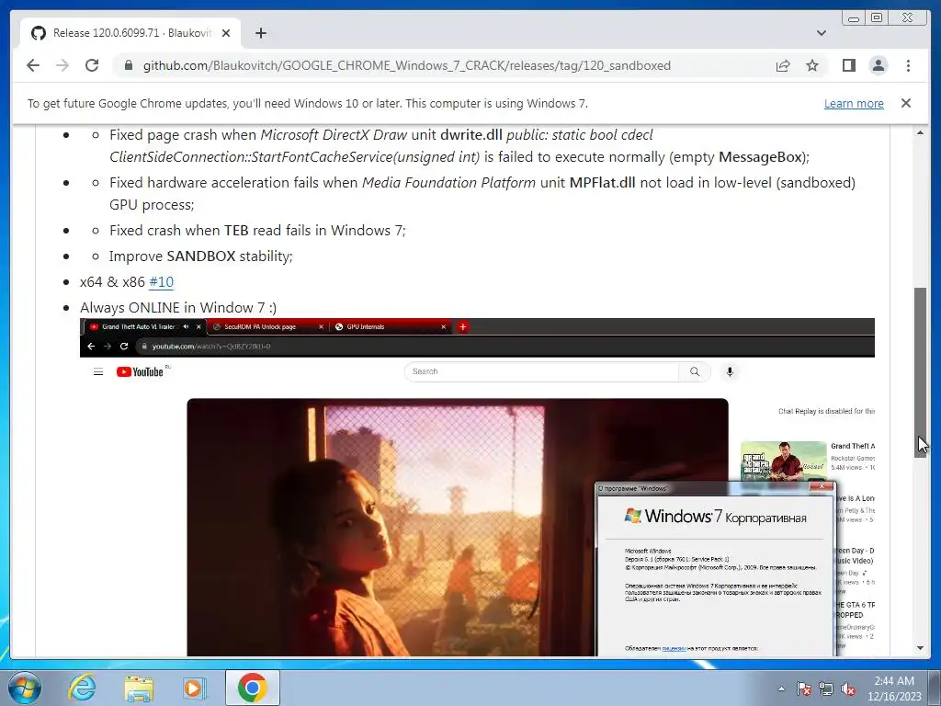Screen dimensions: 941x706
Task: Open Chrome's three-dot menu
Action: (908, 65)
